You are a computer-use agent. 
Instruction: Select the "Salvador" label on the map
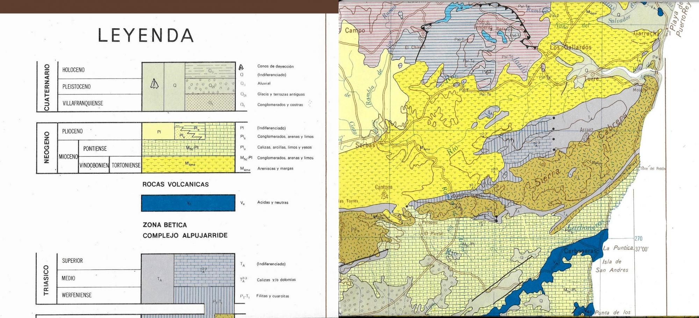619,20
